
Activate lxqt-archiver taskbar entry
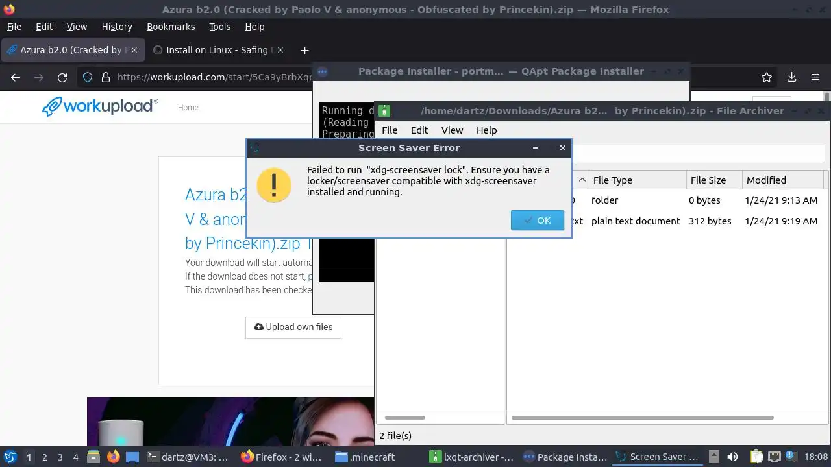[472, 457]
